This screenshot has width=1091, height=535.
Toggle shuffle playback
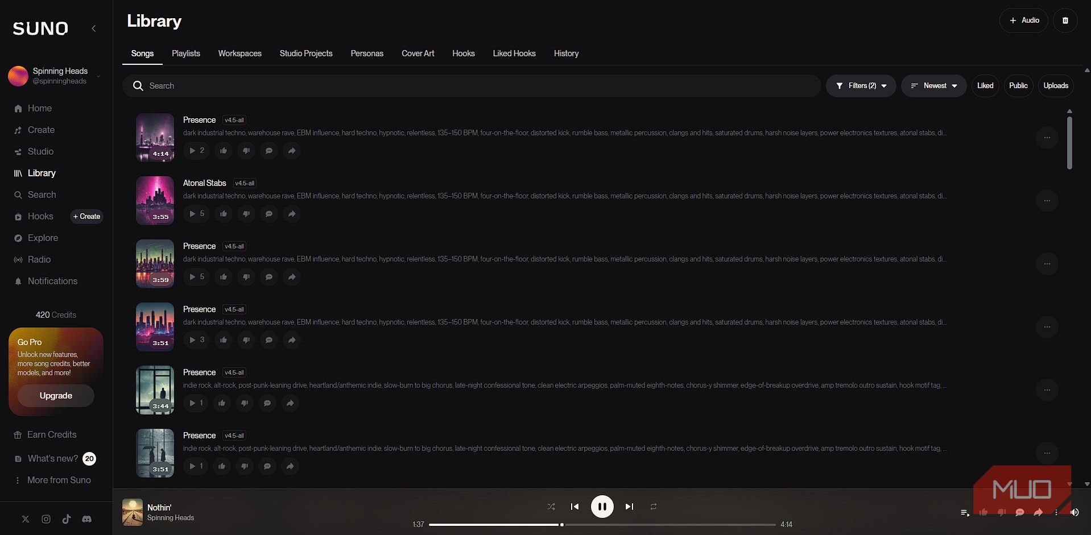pos(551,507)
